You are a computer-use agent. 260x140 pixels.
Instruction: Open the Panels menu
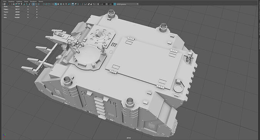(x=41, y=2)
